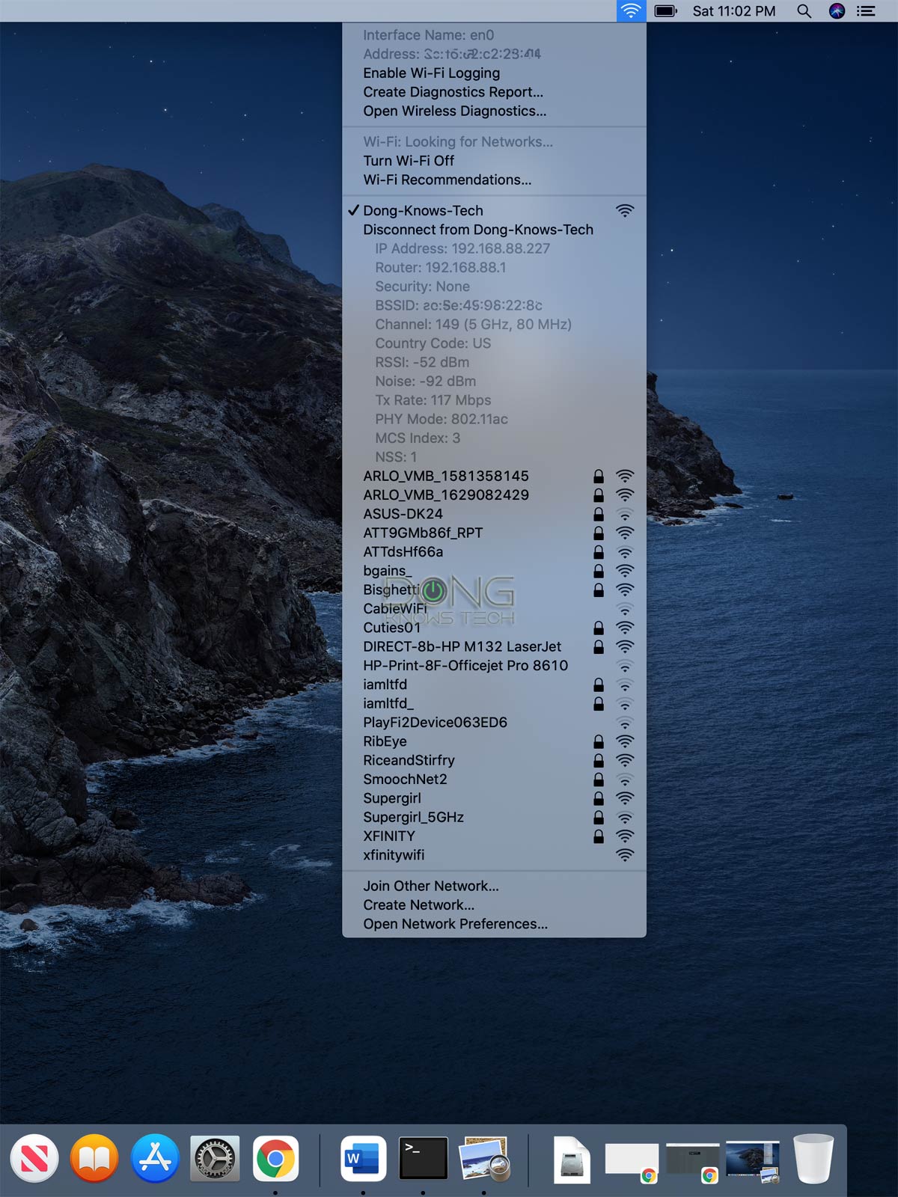Join HP-Print-8F-Officejet Pro 8610 network

tap(494, 666)
